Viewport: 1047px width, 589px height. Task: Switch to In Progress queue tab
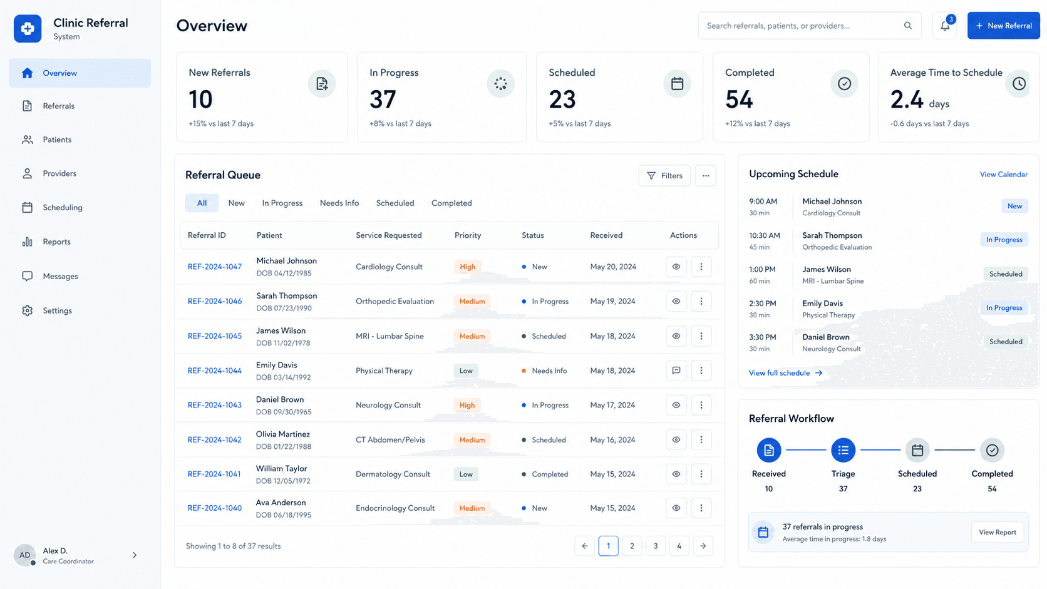coord(282,203)
